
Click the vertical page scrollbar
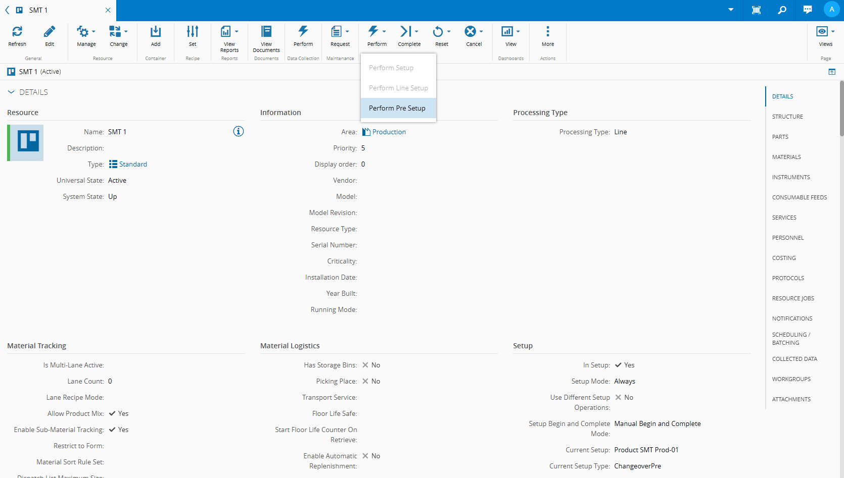841,109
